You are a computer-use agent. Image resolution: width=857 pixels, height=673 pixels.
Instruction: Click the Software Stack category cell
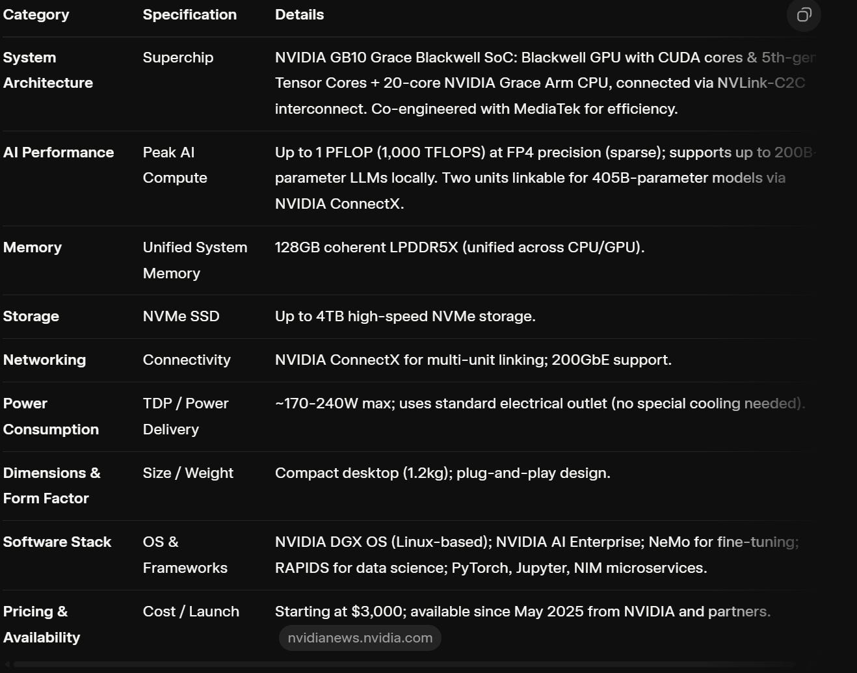57,542
